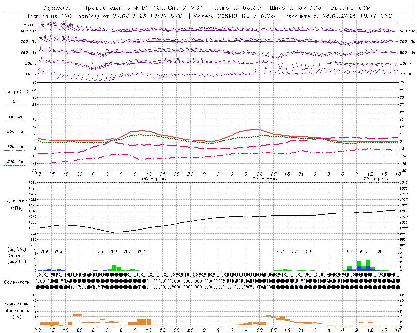Select the "Модель COSMO-RU / 6.6км" model label
417x333 pixels.
point(235,16)
